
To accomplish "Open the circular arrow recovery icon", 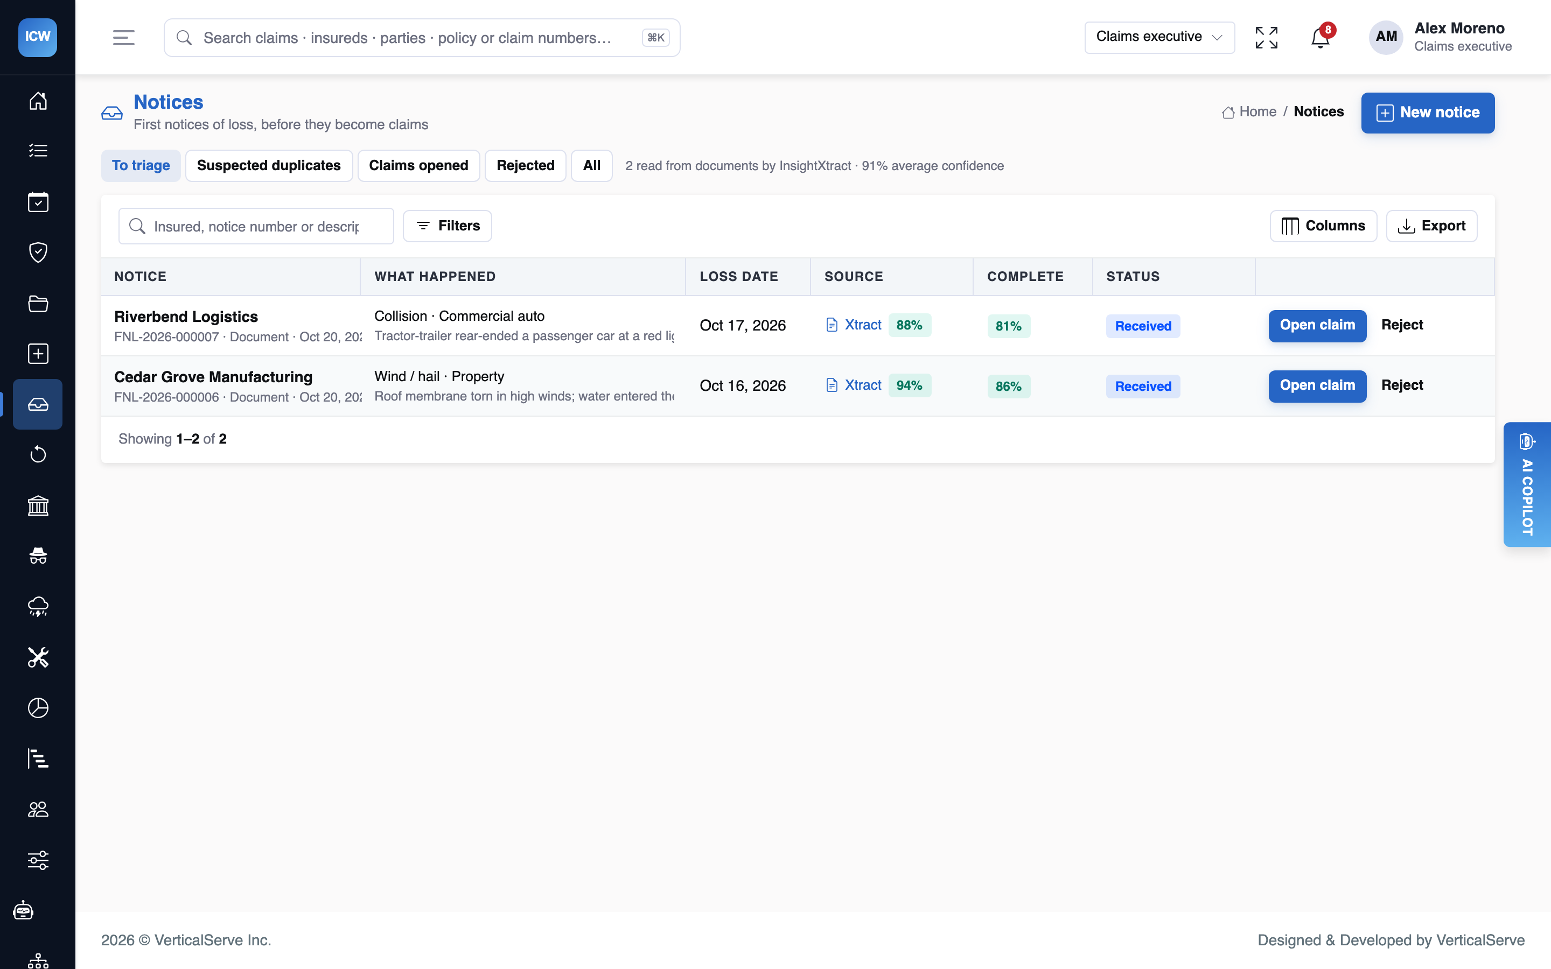I will point(38,454).
